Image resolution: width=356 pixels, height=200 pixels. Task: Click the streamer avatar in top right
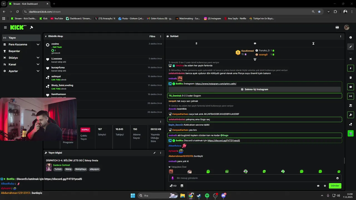point(347,27)
